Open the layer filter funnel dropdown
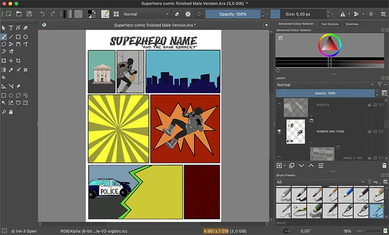Image resolution: width=389 pixels, height=235 pixels. pos(382,85)
